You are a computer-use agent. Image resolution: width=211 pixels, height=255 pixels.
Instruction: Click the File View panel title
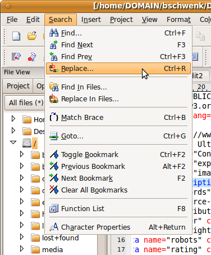pyautogui.click(x=17, y=72)
